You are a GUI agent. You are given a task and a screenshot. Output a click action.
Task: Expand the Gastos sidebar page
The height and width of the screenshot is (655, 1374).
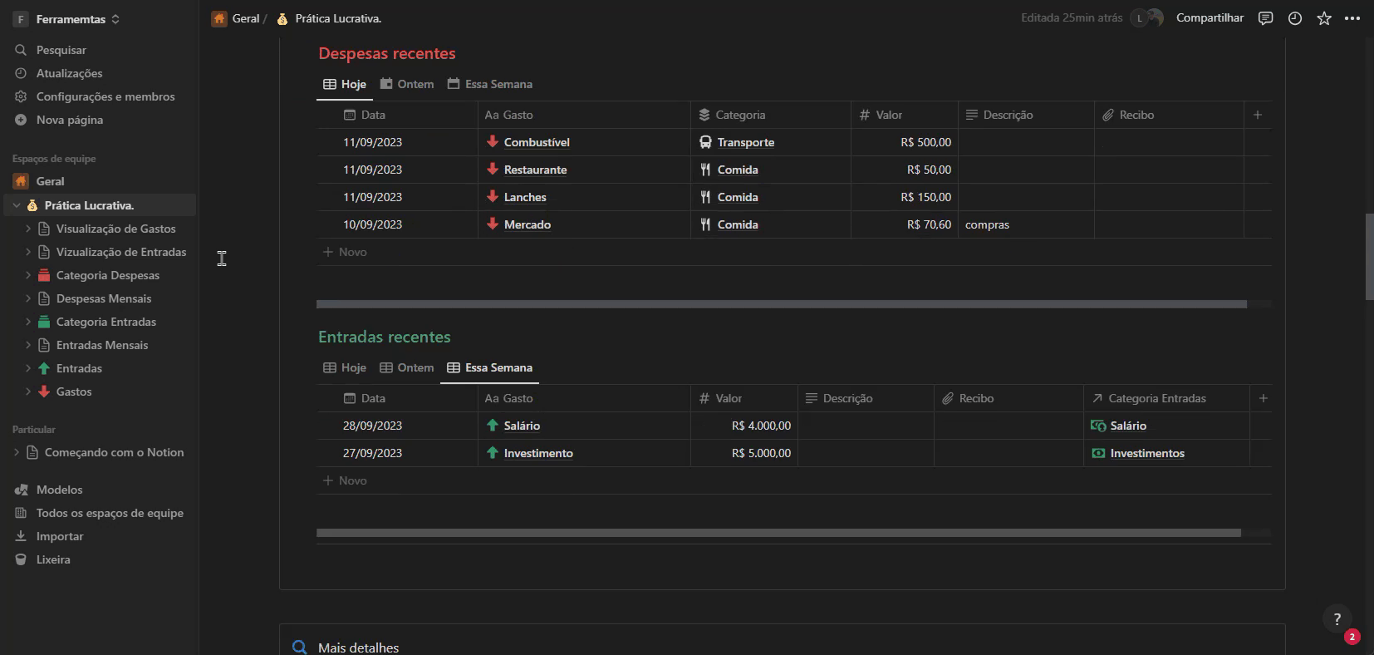tap(28, 392)
